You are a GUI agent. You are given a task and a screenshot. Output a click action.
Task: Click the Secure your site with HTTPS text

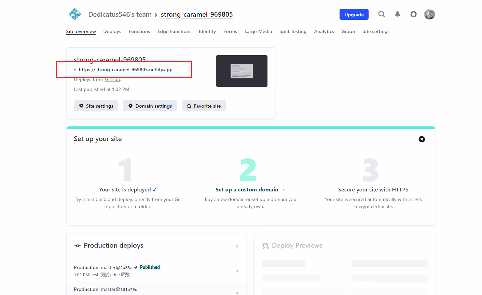pos(373,190)
